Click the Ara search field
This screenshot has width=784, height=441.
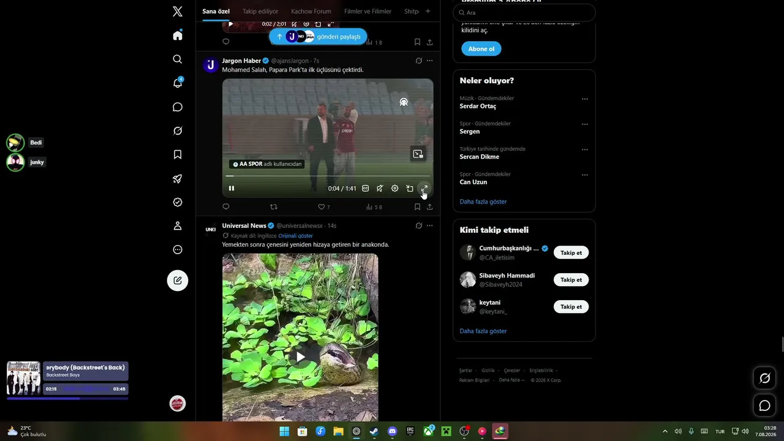(x=524, y=12)
